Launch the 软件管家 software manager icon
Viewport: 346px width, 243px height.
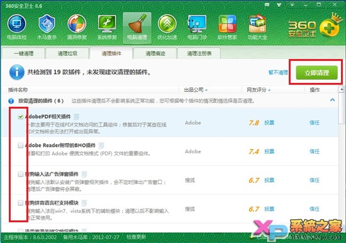[227, 28]
